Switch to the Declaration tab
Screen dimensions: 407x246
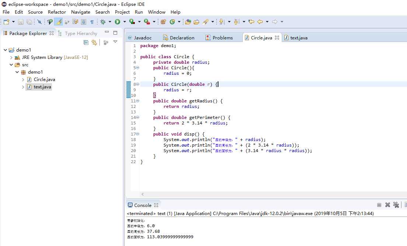(179, 38)
